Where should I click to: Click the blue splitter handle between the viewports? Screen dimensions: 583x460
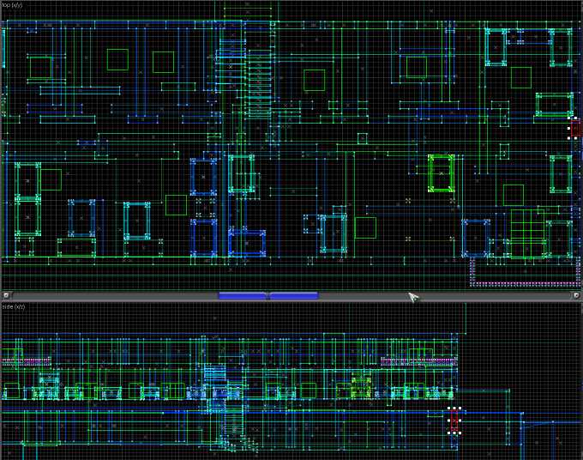268,295
